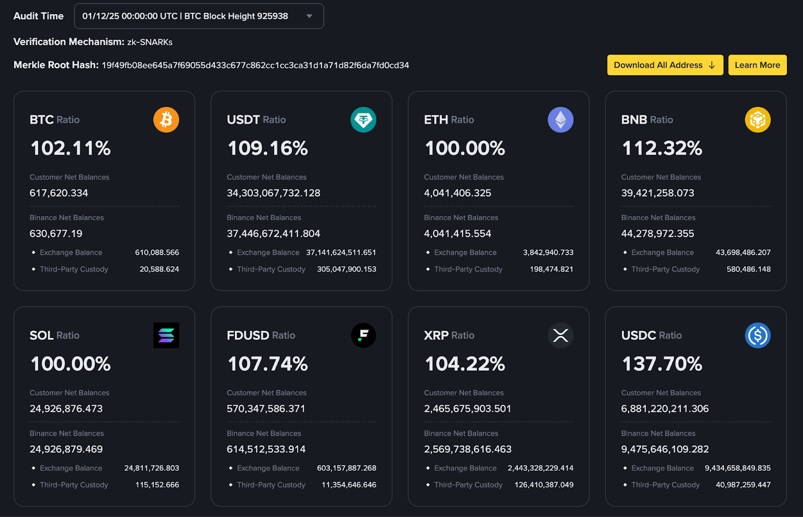Select the XRP icon
This screenshot has height=517, width=803.
point(561,335)
